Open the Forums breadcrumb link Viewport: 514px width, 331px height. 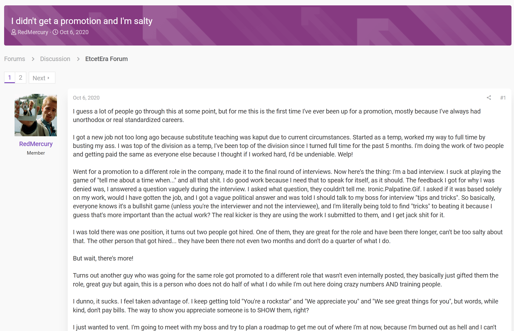coord(15,59)
